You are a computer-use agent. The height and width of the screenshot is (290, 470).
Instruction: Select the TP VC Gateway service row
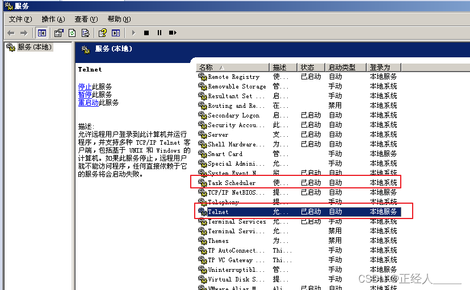pyautogui.click(x=299, y=260)
